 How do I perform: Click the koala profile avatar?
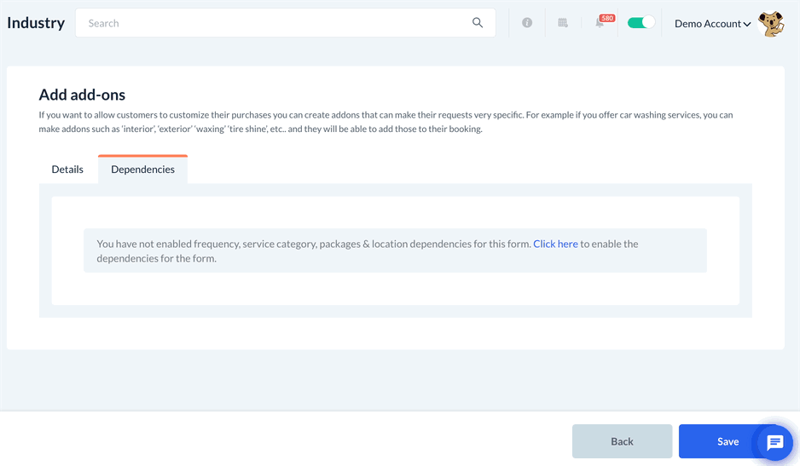[771, 24]
